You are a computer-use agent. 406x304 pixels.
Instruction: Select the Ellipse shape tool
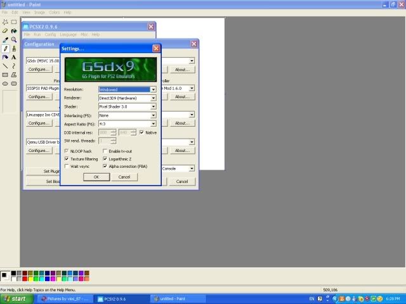(x=5, y=84)
